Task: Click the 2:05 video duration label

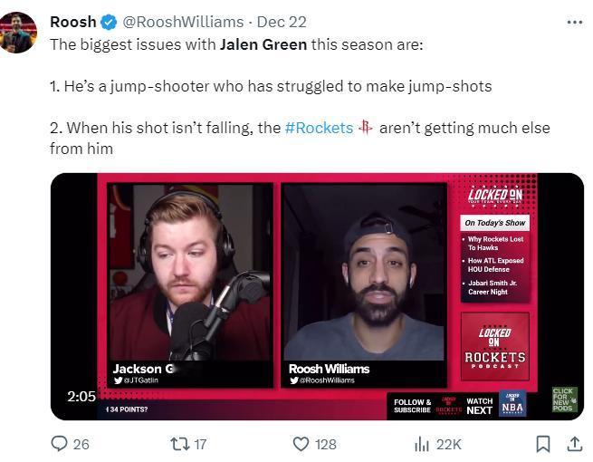Action: click(81, 397)
